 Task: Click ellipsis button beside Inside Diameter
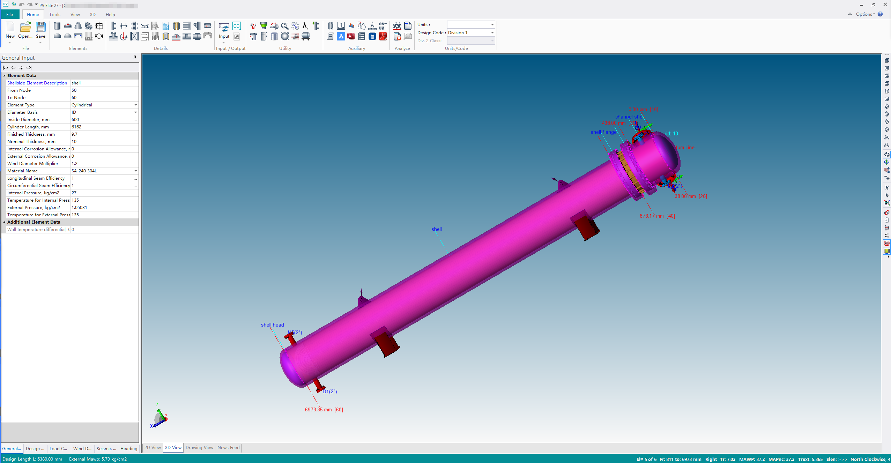pos(135,120)
